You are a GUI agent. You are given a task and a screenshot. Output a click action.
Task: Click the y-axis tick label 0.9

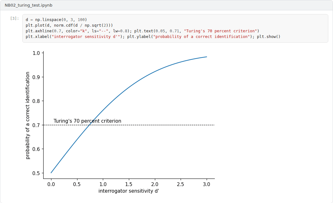pyautogui.click(x=36, y=77)
